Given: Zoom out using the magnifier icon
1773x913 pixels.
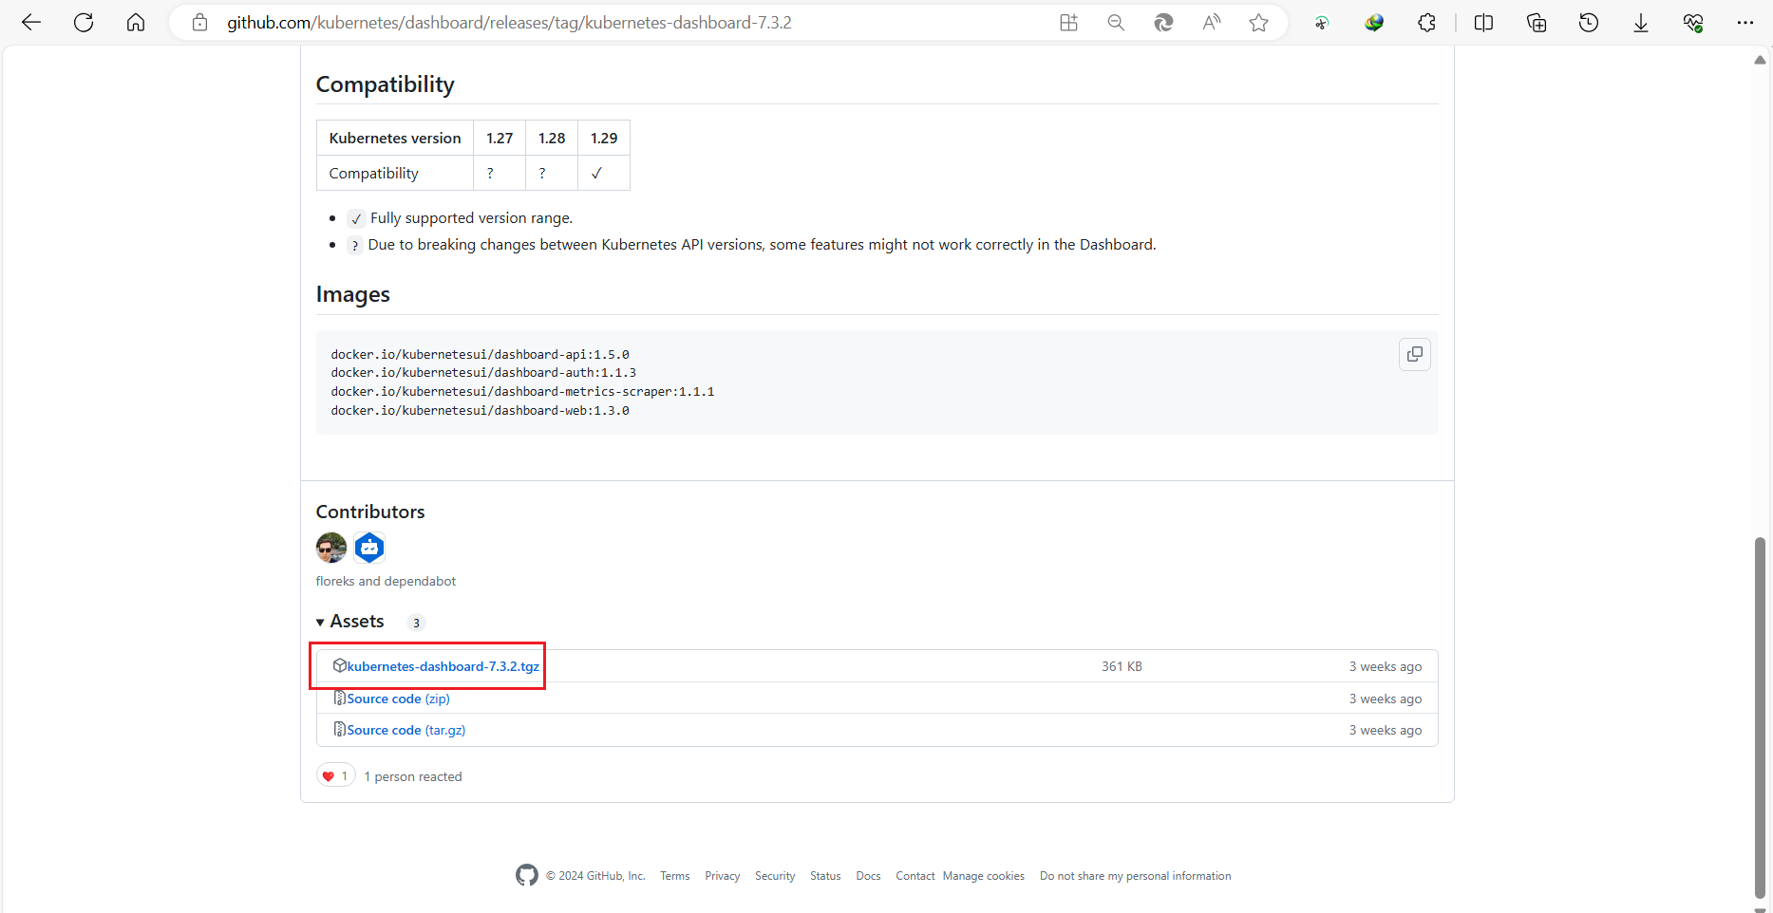Looking at the screenshot, I should tap(1116, 23).
